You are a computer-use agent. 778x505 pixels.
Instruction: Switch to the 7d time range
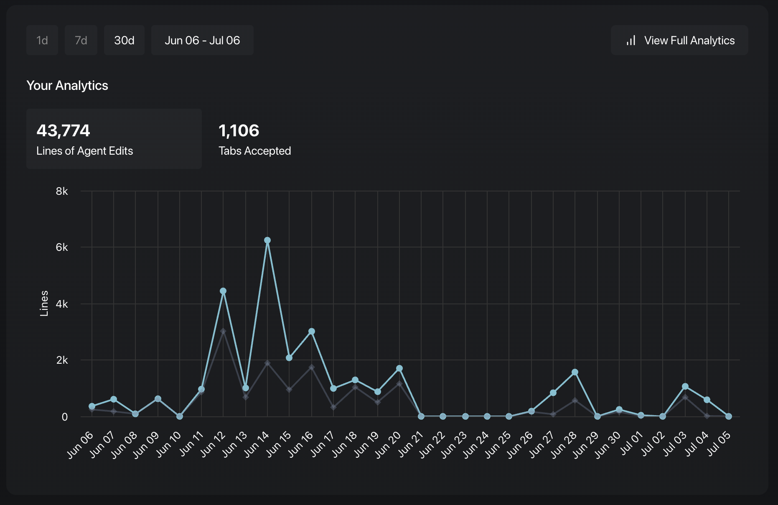[81, 41]
